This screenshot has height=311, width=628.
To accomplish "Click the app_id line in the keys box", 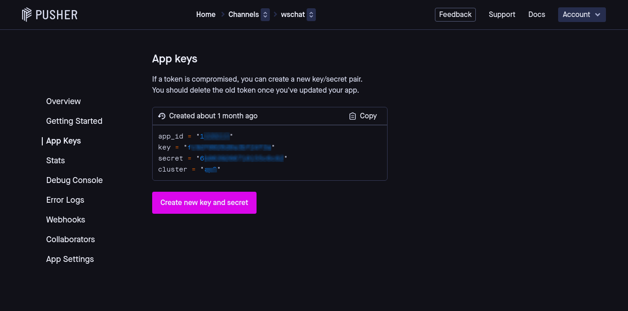I will 195,136.
